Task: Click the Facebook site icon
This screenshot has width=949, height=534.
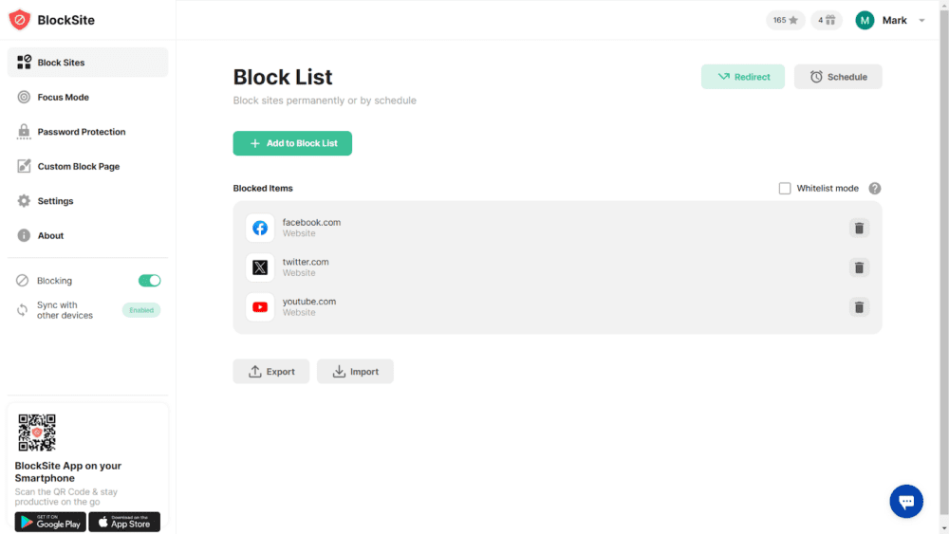Action: (x=260, y=228)
